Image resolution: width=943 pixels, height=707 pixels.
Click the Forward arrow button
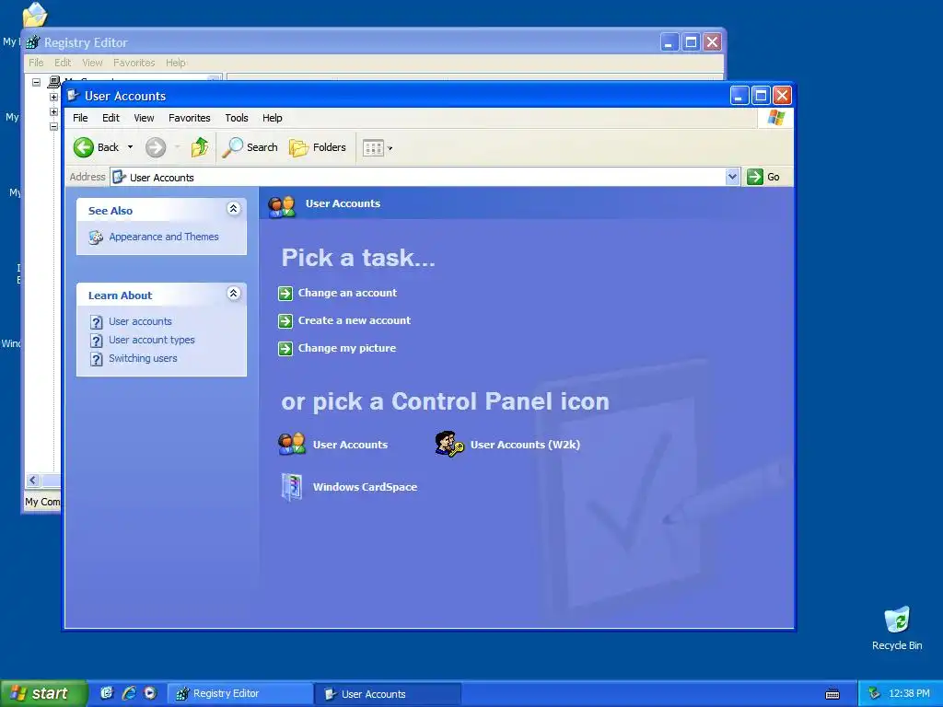[x=156, y=147]
